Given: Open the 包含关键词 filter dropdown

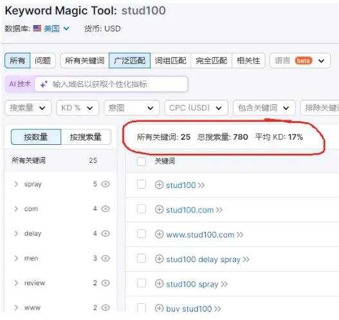Looking at the screenshot, I should pos(264,108).
